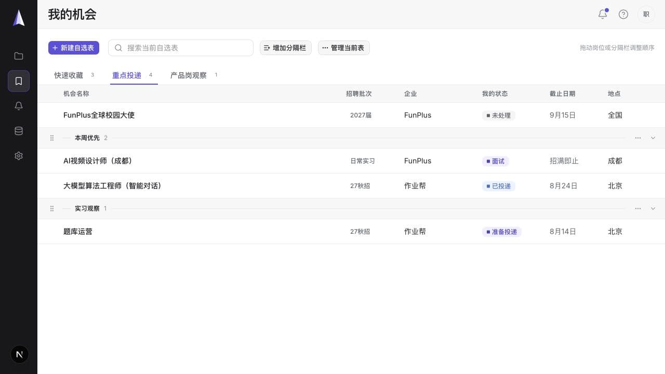Viewport: 665px width, 374px height.
Task: Click the 截止日期 column header
Action: pyautogui.click(x=563, y=94)
